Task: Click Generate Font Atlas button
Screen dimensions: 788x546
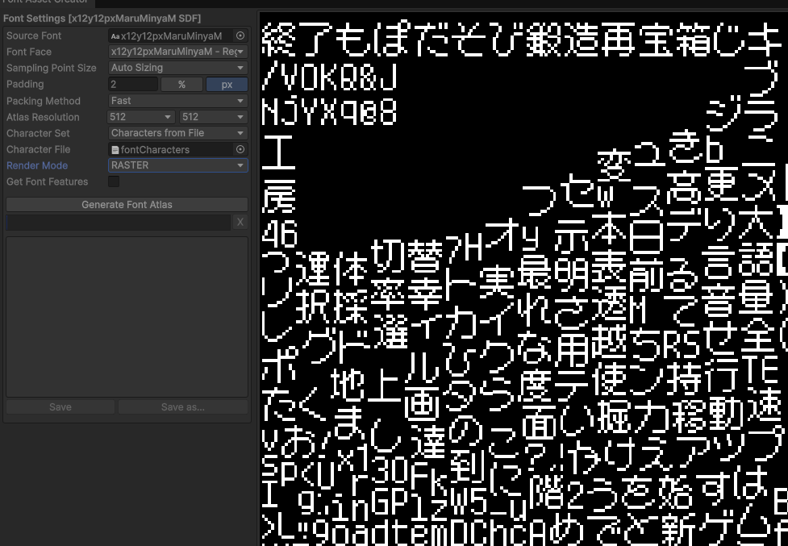Action: pyautogui.click(x=127, y=205)
